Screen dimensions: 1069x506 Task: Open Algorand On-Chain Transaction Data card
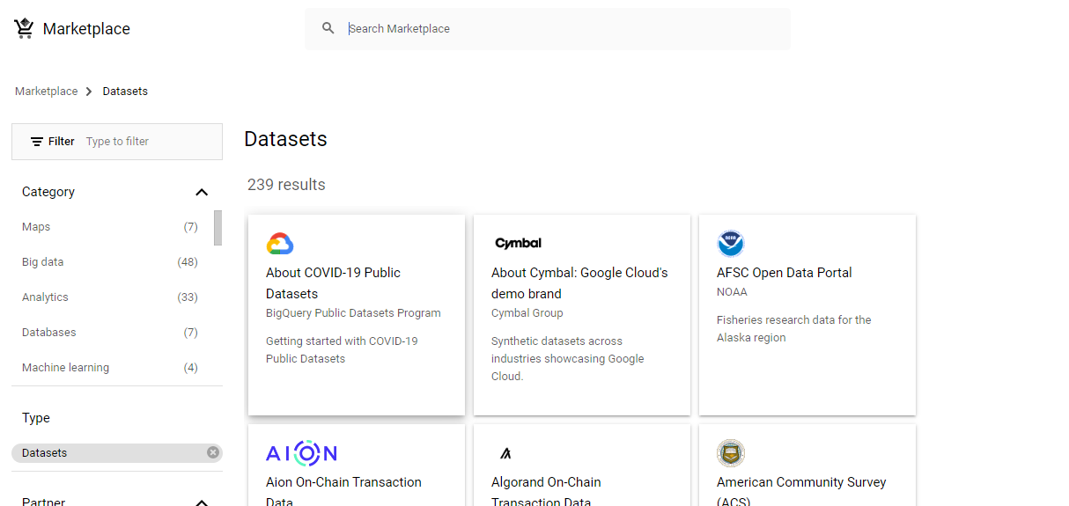click(582, 466)
